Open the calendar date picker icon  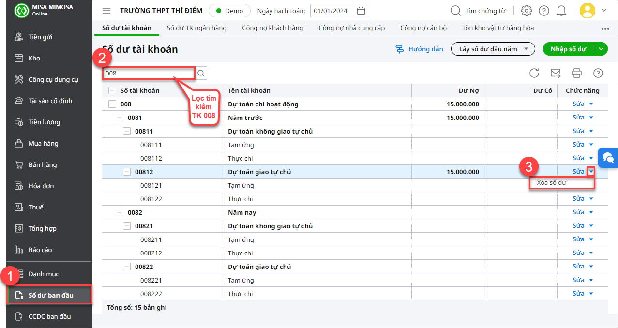point(361,11)
